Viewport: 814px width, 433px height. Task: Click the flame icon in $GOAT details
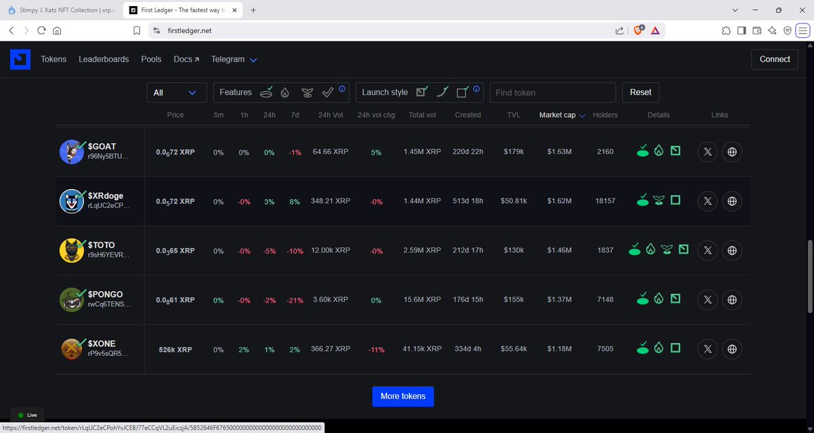point(658,151)
